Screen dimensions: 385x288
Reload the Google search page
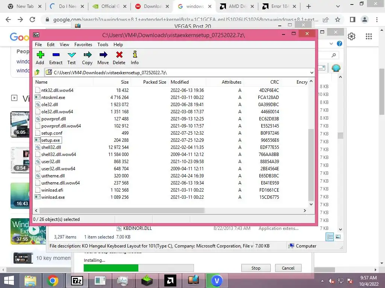click(32, 19)
